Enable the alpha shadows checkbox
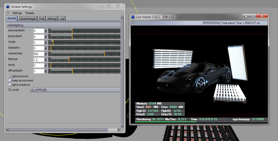Image resolution: width=278 pixels, height=141 pixels. pos(10,84)
